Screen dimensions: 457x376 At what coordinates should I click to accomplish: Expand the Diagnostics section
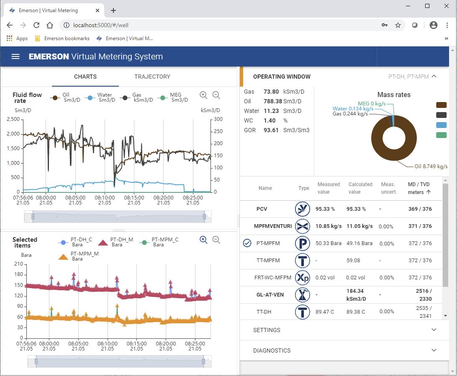[344, 350]
